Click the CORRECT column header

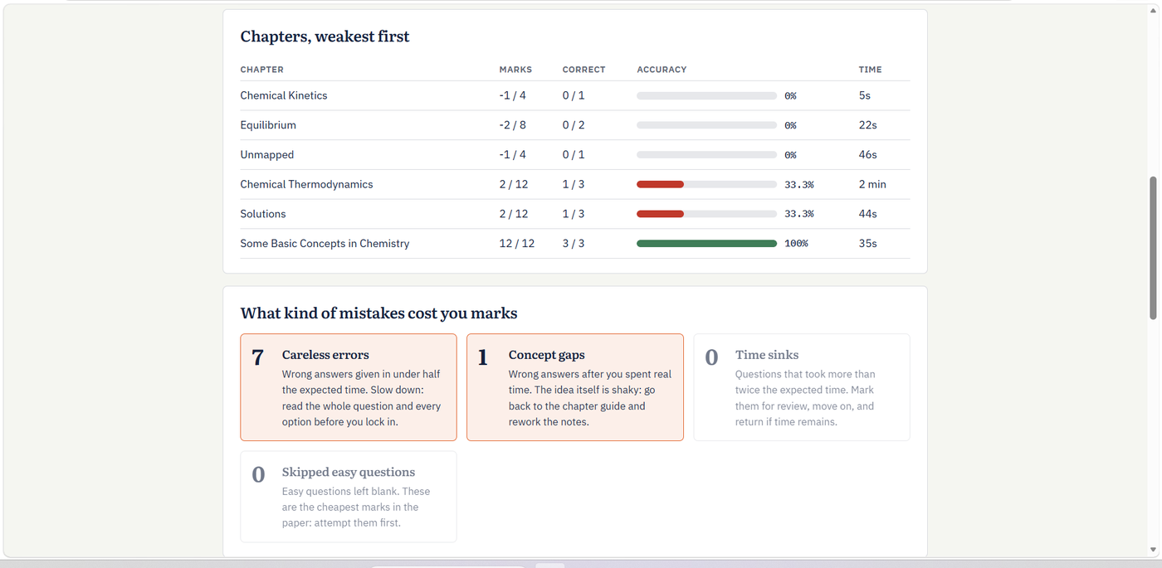(x=584, y=70)
